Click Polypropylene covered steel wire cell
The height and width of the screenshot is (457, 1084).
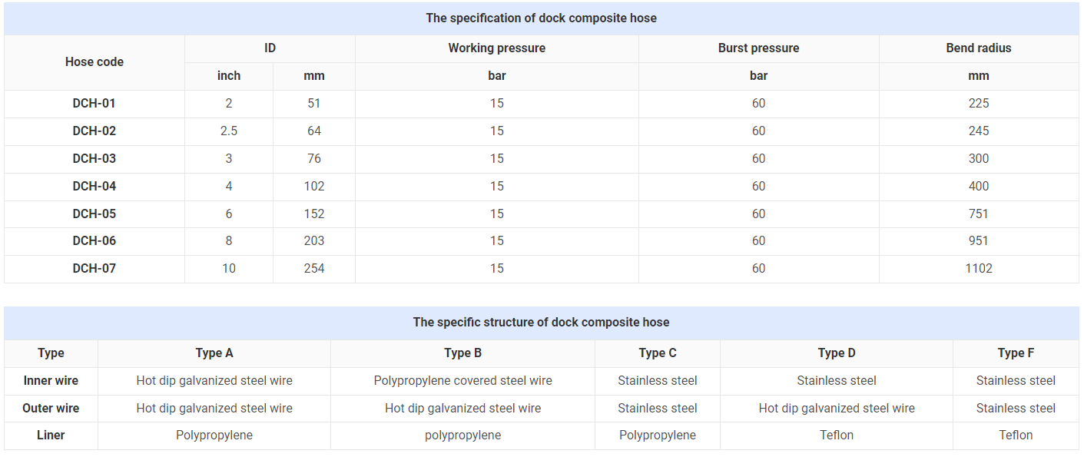[x=463, y=381]
